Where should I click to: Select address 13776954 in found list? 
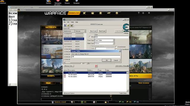(x=74, y=47)
